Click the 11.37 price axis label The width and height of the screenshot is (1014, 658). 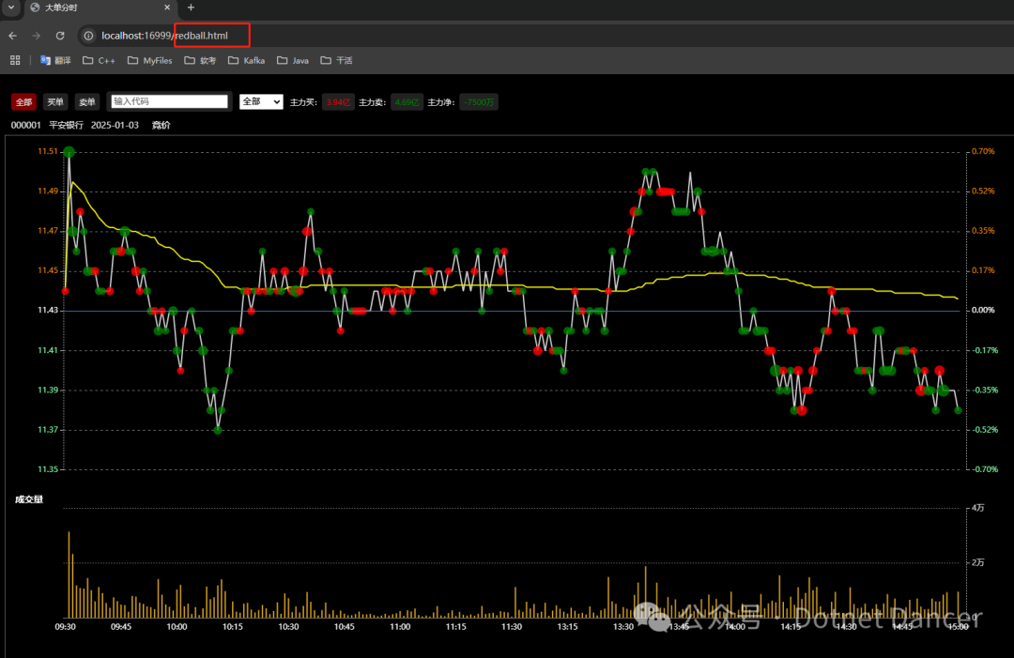[48, 430]
